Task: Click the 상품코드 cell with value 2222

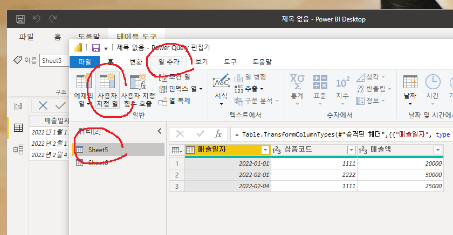Action: click(x=314, y=175)
